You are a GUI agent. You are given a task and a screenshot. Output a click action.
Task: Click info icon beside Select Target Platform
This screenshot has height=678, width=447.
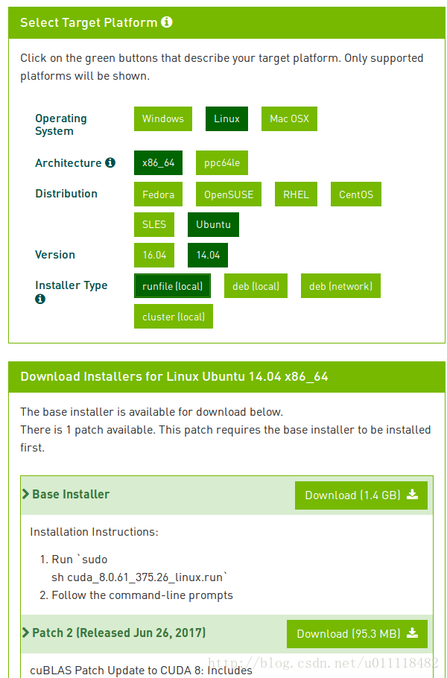click(166, 22)
